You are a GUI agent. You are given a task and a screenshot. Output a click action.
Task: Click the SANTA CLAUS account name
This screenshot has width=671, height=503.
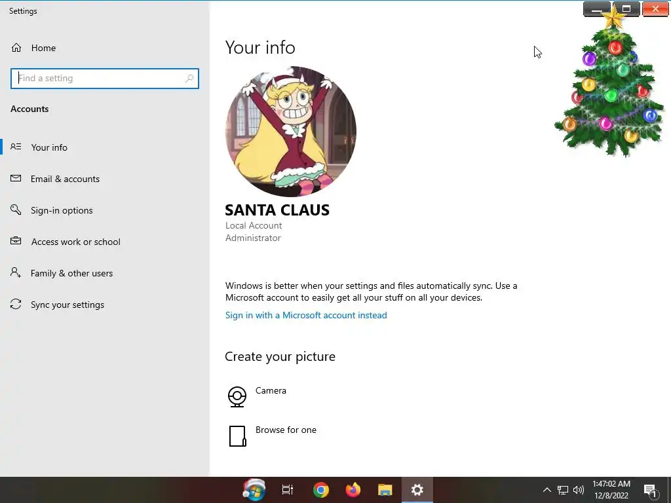[x=277, y=210]
